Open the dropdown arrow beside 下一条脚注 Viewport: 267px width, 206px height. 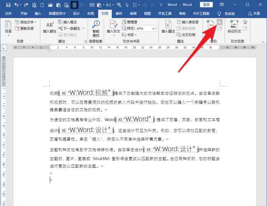pyautogui.click(x=84, y=28)
